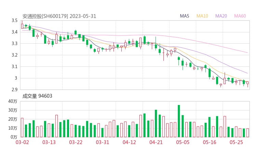
Task: Click the 05-25 date axis label
Action: pos(236,142)
